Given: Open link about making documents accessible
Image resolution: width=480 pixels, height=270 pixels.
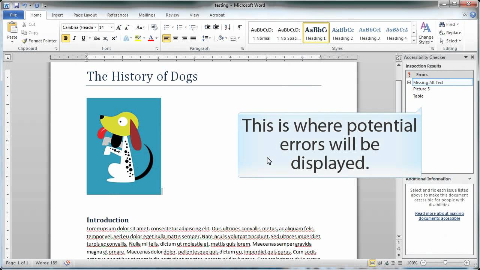Looking at the screenshot, I should point(439,216).
